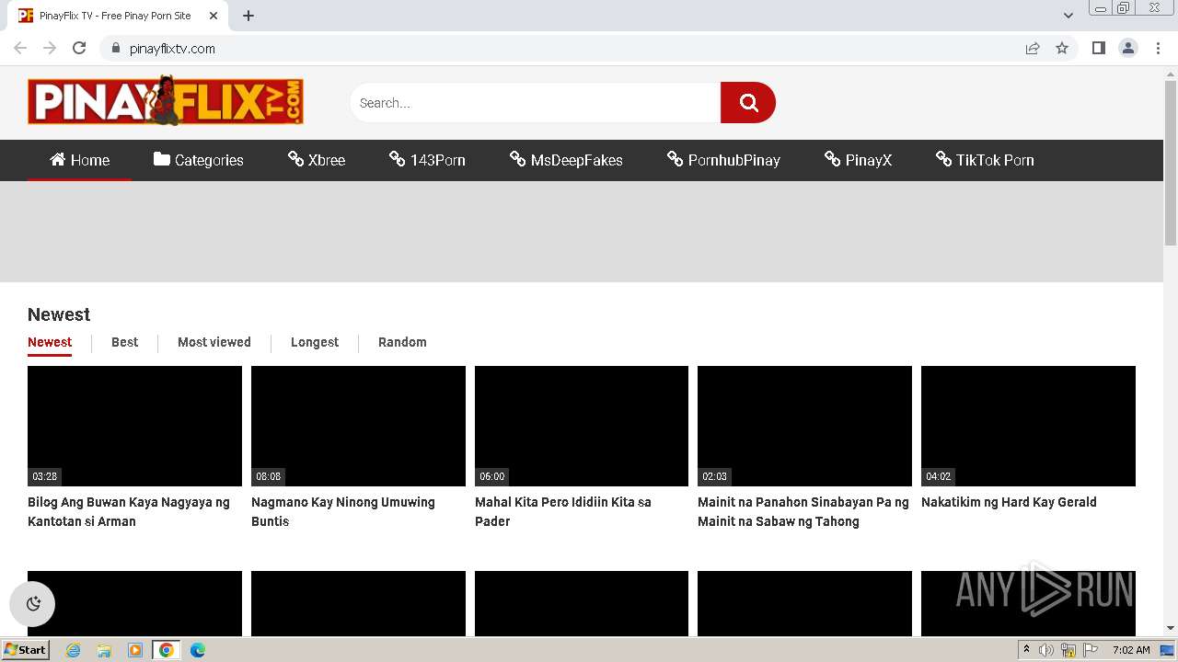Select the Longest sorting tab

click(x=315, y=342)
